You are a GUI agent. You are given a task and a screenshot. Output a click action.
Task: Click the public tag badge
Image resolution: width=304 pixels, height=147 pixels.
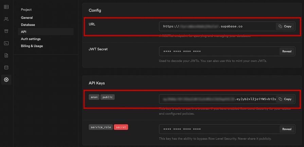107,97
